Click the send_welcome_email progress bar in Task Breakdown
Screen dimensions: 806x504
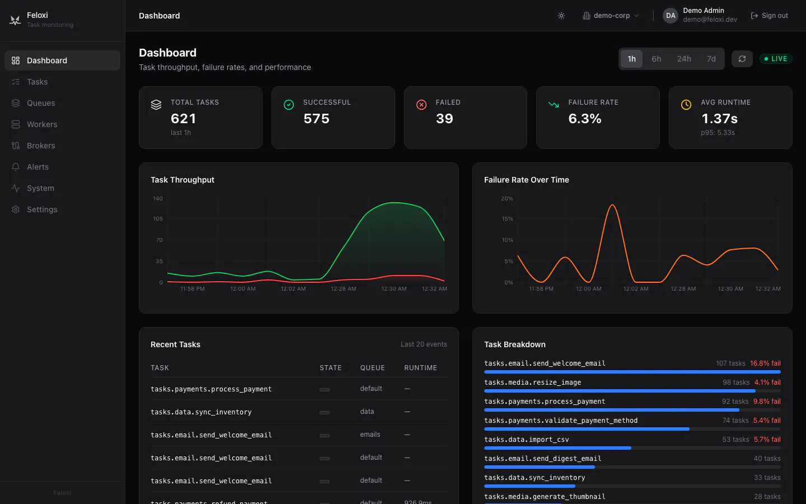(632, 372)
